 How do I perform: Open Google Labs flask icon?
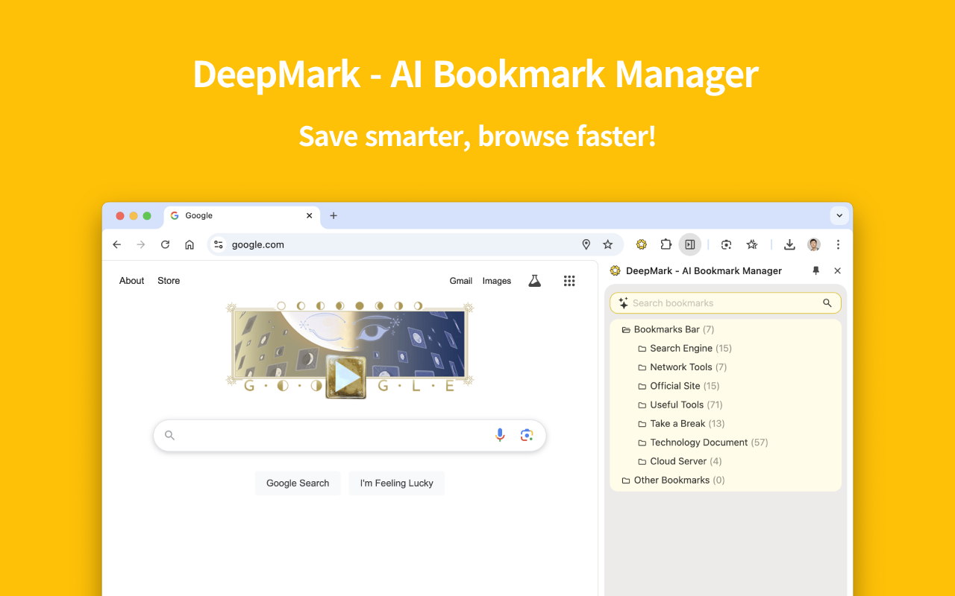(534, 281)
